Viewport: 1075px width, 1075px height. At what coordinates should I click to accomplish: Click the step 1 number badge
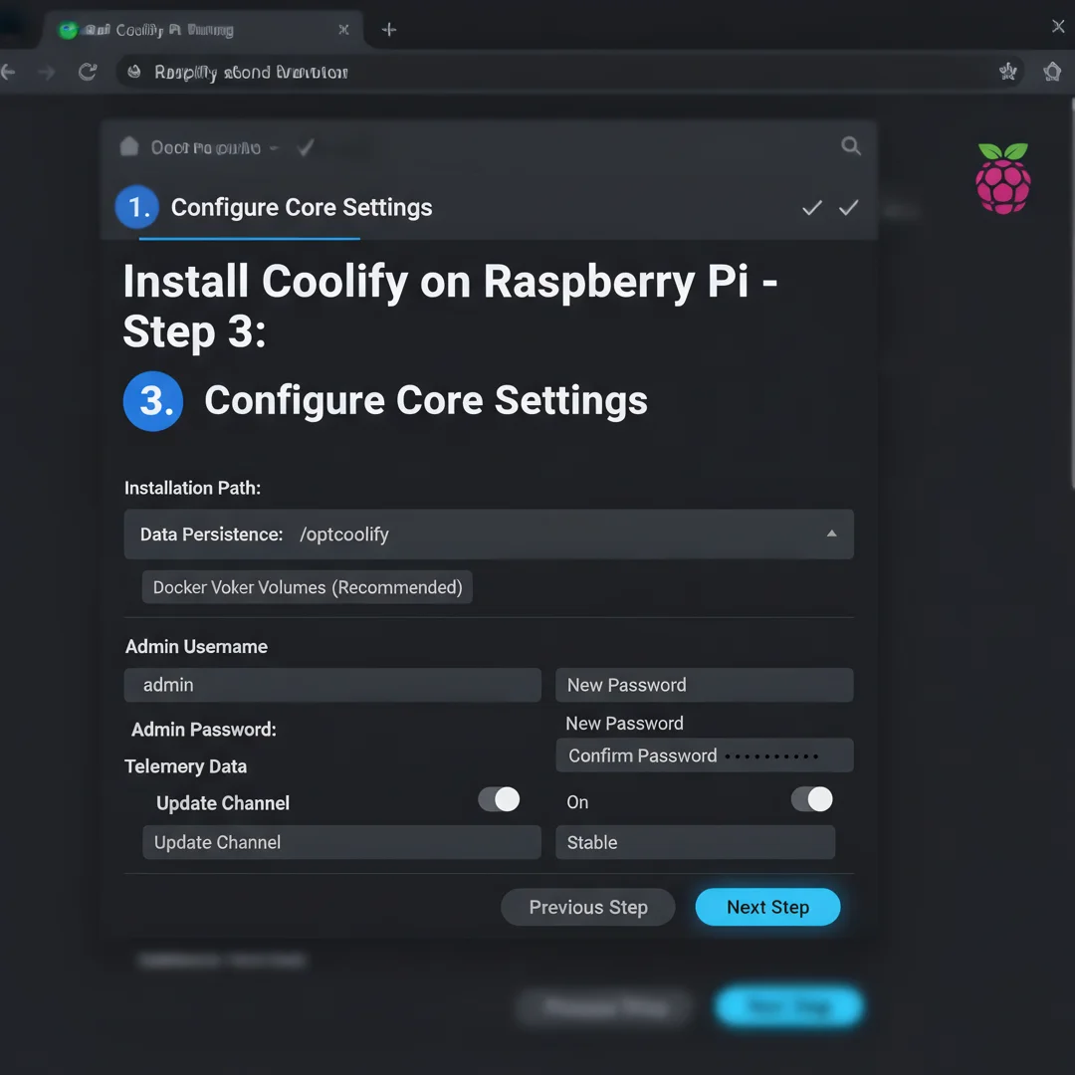[137, 207]
